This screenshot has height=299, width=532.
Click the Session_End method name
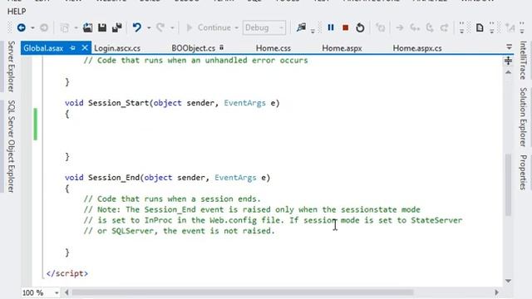(114, 178)
